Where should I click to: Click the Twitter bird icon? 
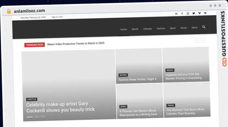(194, 13)
